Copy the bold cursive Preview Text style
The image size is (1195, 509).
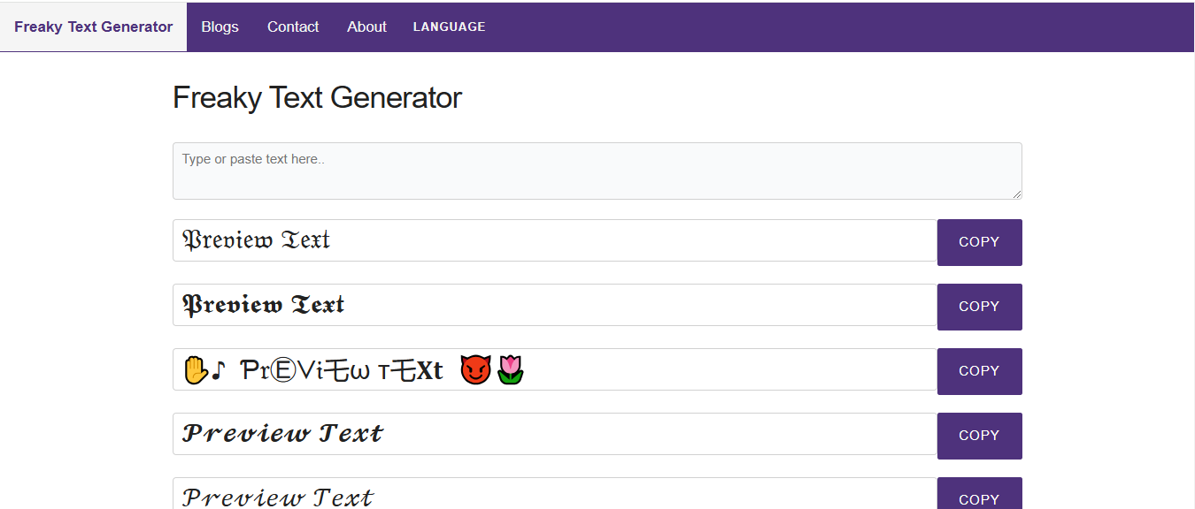[x=979, y=436]
